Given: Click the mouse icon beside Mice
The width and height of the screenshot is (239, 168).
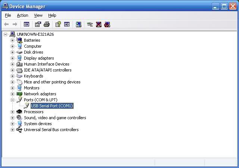Looking at the screenshot, I should click(x=19, y=82).
